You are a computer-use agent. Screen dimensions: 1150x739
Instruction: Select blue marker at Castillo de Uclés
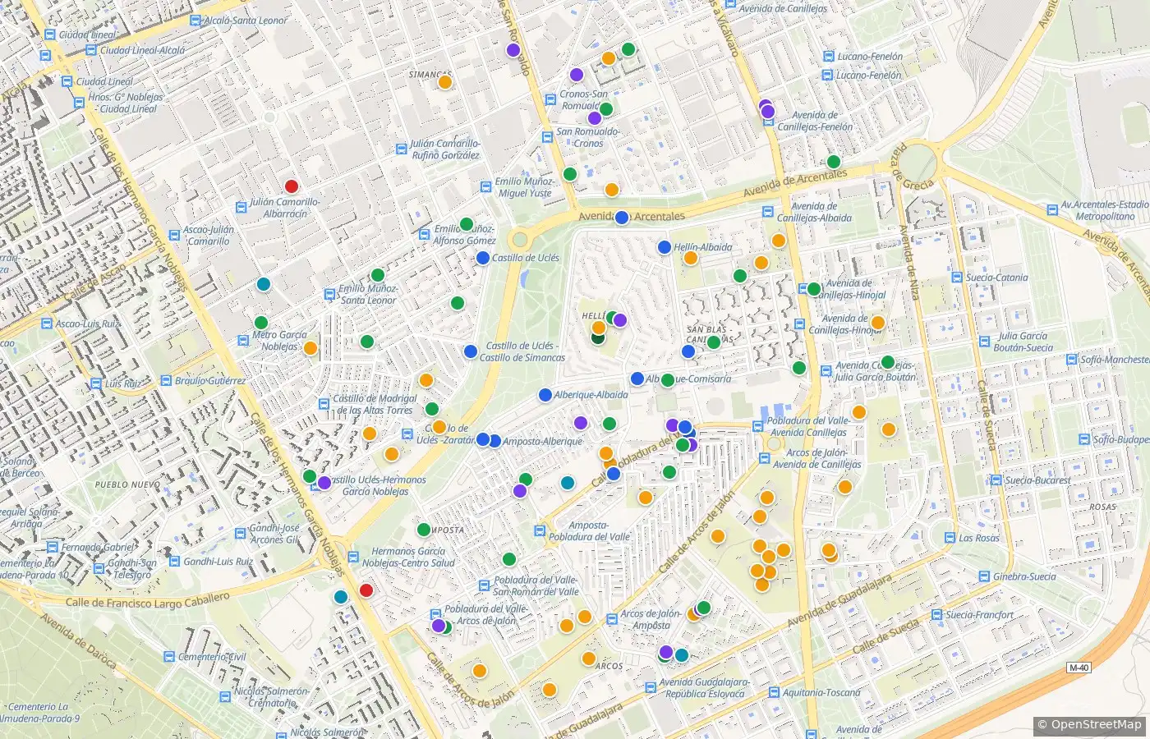483,258
